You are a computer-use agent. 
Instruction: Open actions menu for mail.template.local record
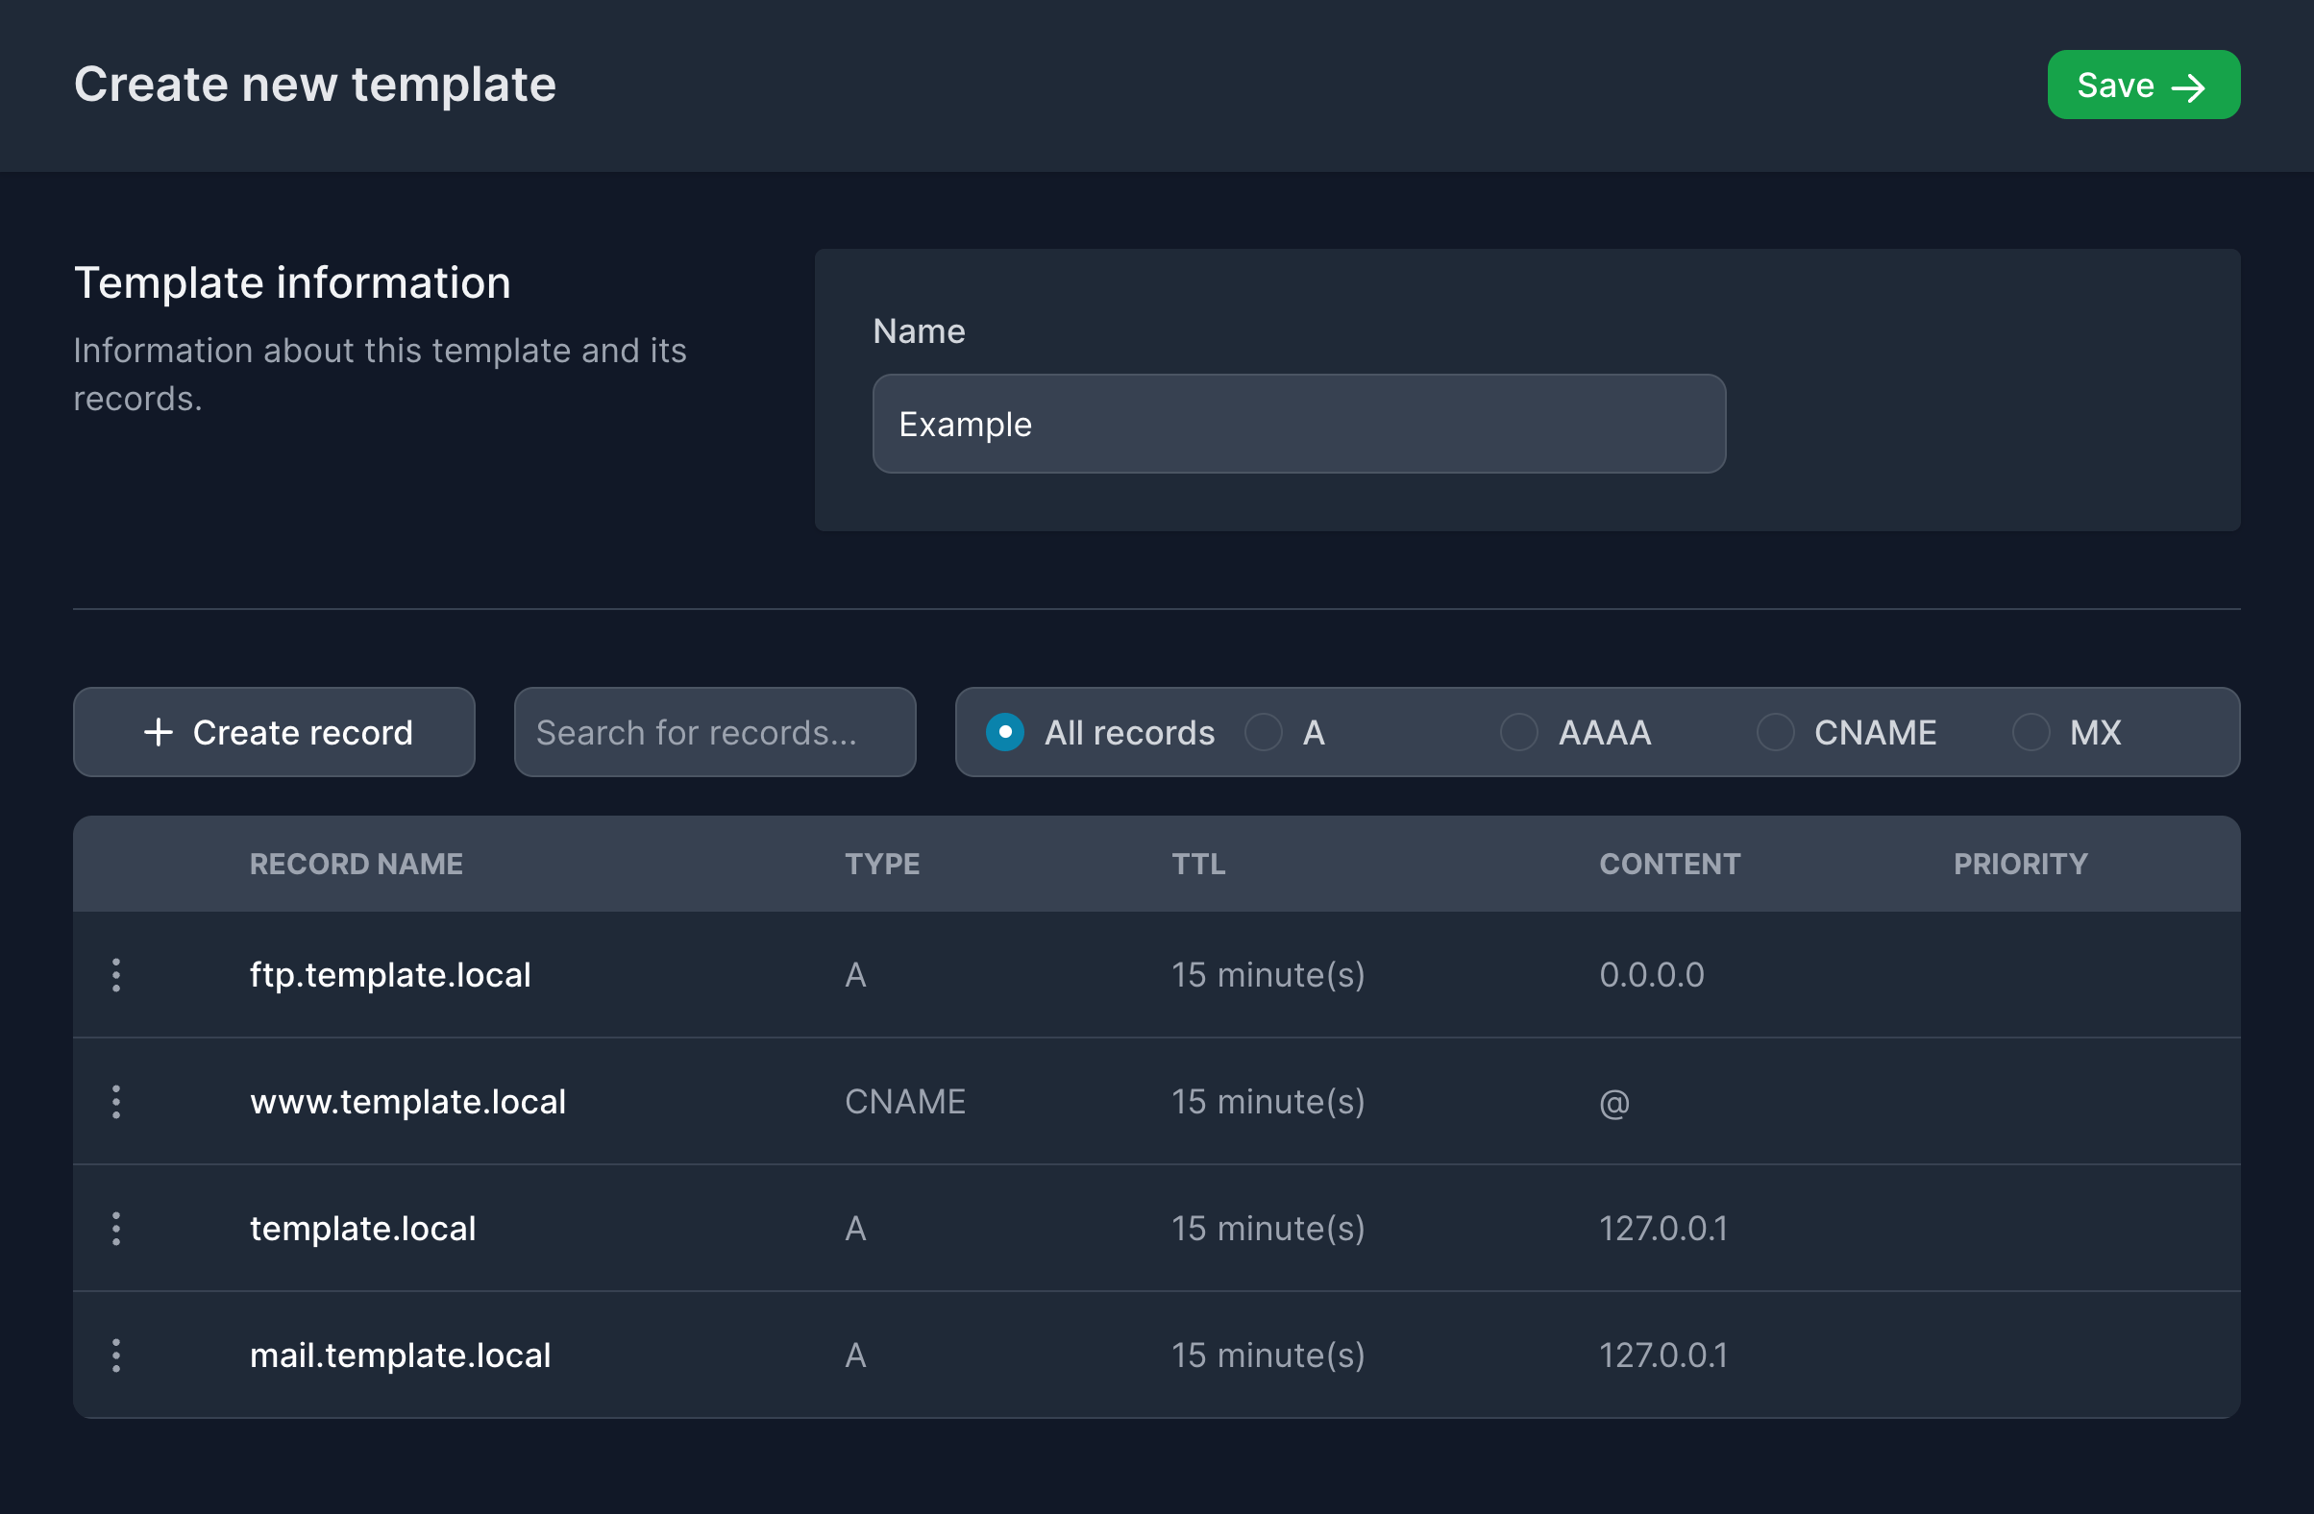(x=115, y=1355)
